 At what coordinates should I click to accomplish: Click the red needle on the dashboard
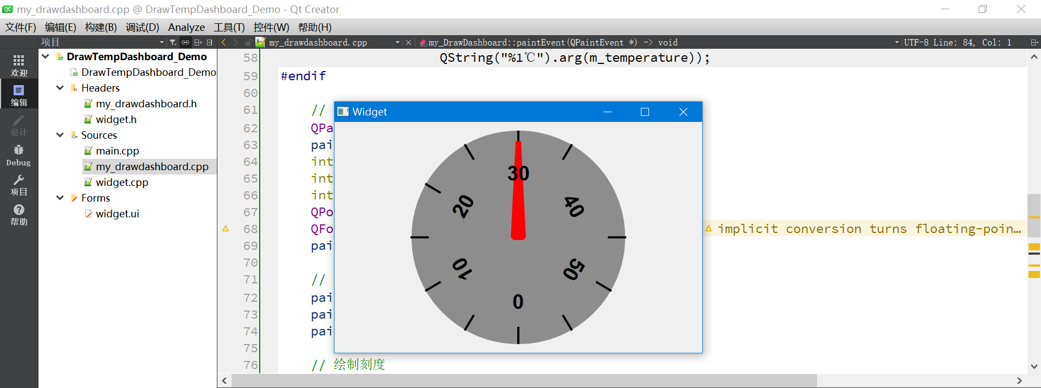point(518,190)
